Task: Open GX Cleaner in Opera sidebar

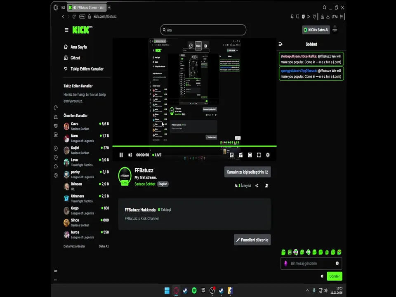Action: (x=56, y=117)
